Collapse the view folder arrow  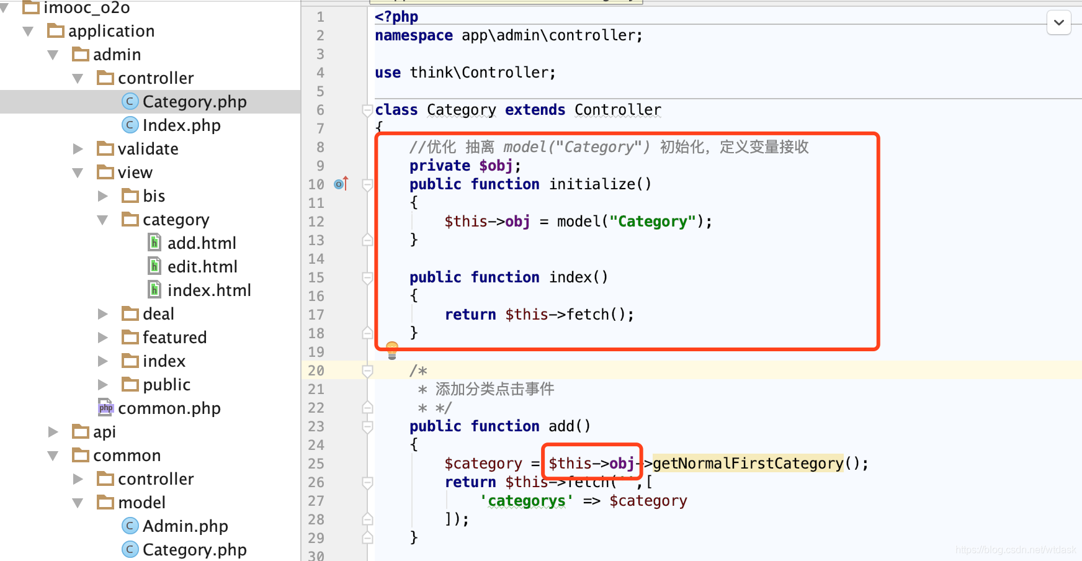tap(78, 173)
